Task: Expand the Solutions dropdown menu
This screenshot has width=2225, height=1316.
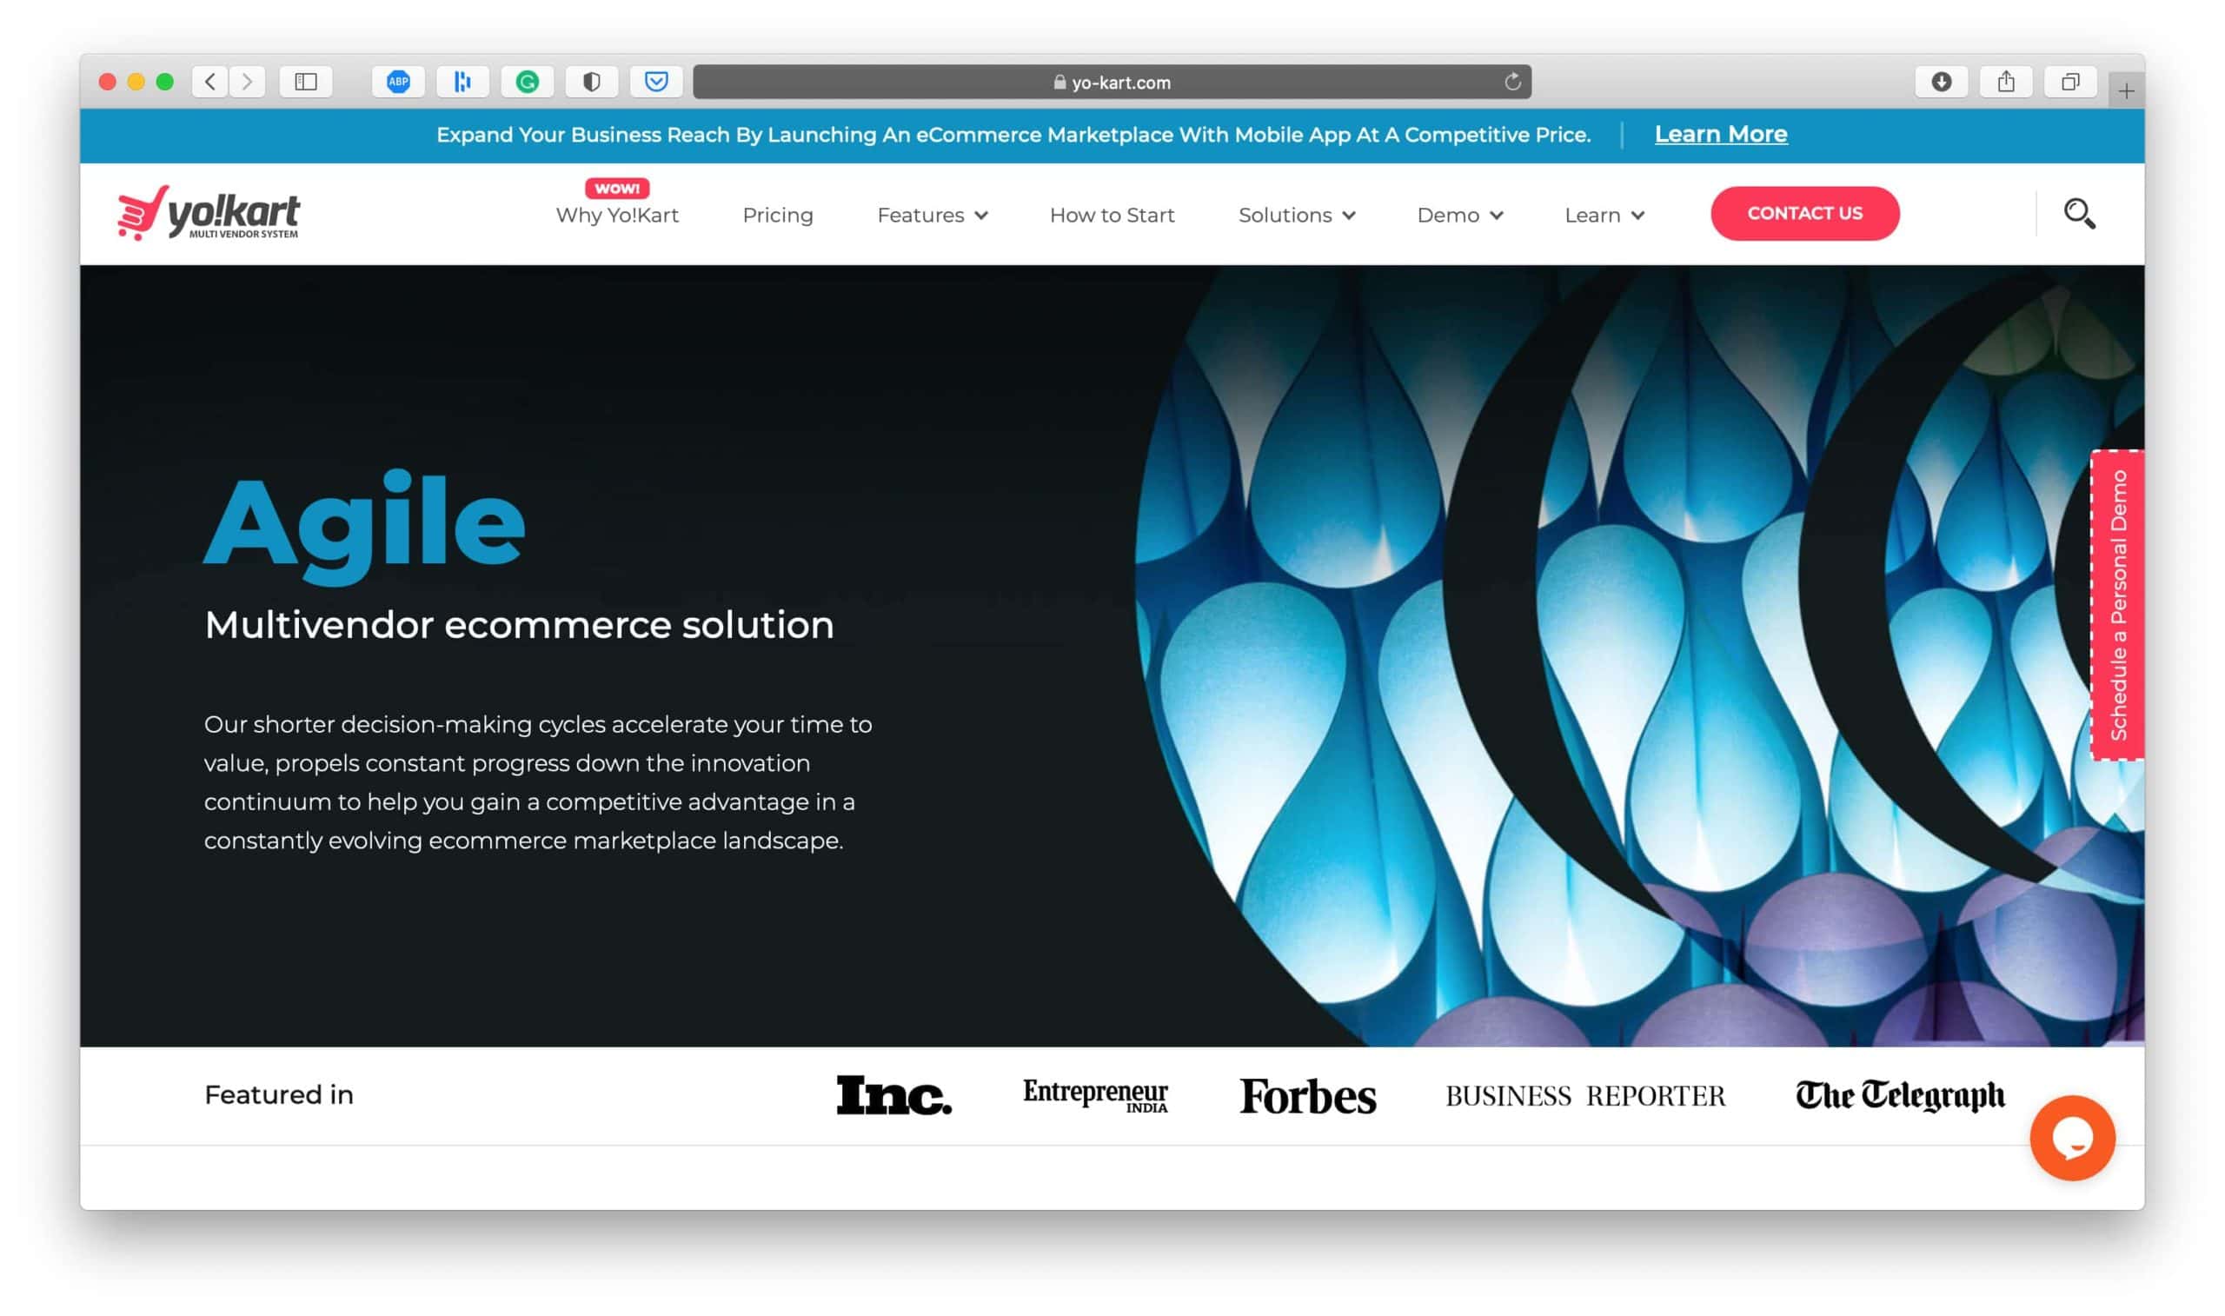Action: [x=1297, y=213]
